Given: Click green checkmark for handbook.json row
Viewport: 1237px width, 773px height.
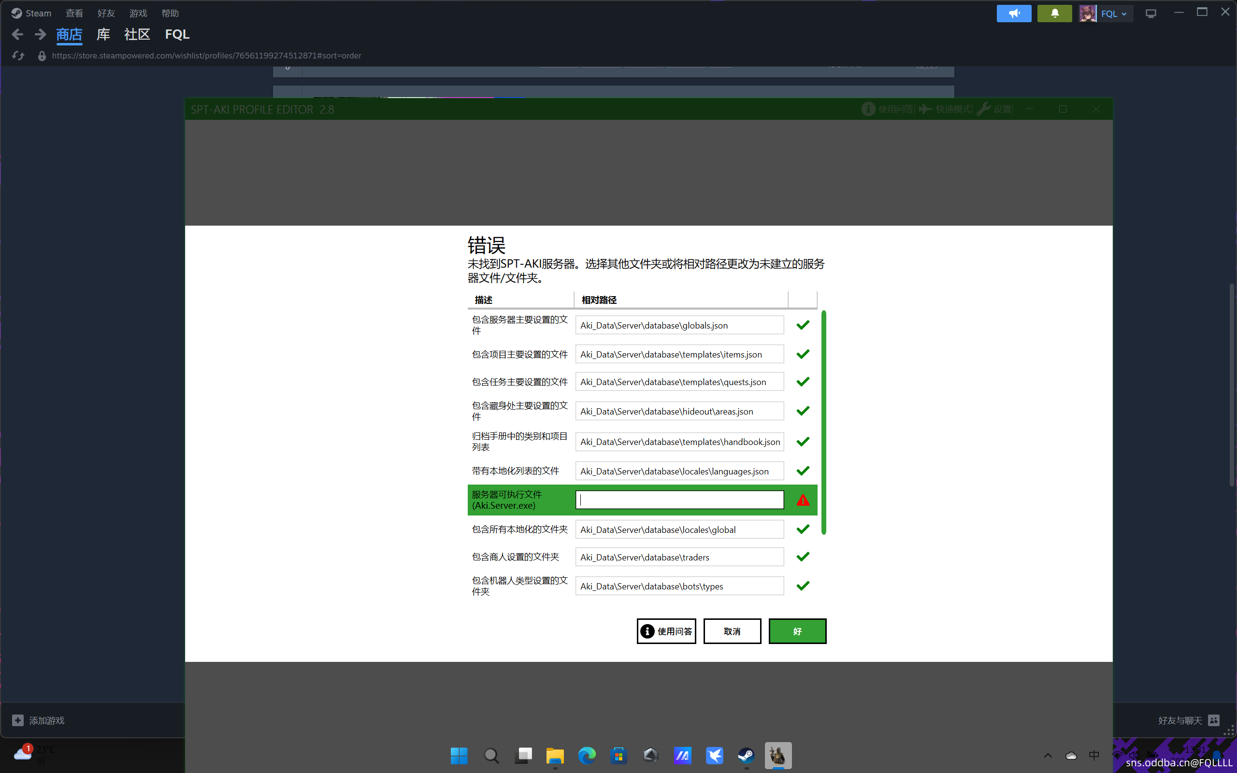Looking at the screenshot, I should tap(803, 441).
